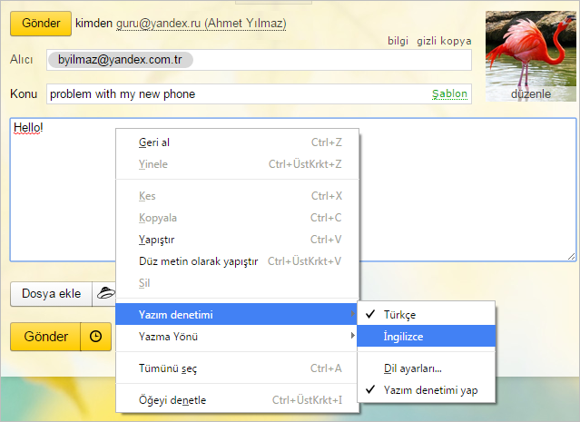The height and width of the screenshot is (422, 580).
Task: Choose Kes from the context menu
Action: coord(237,196)
